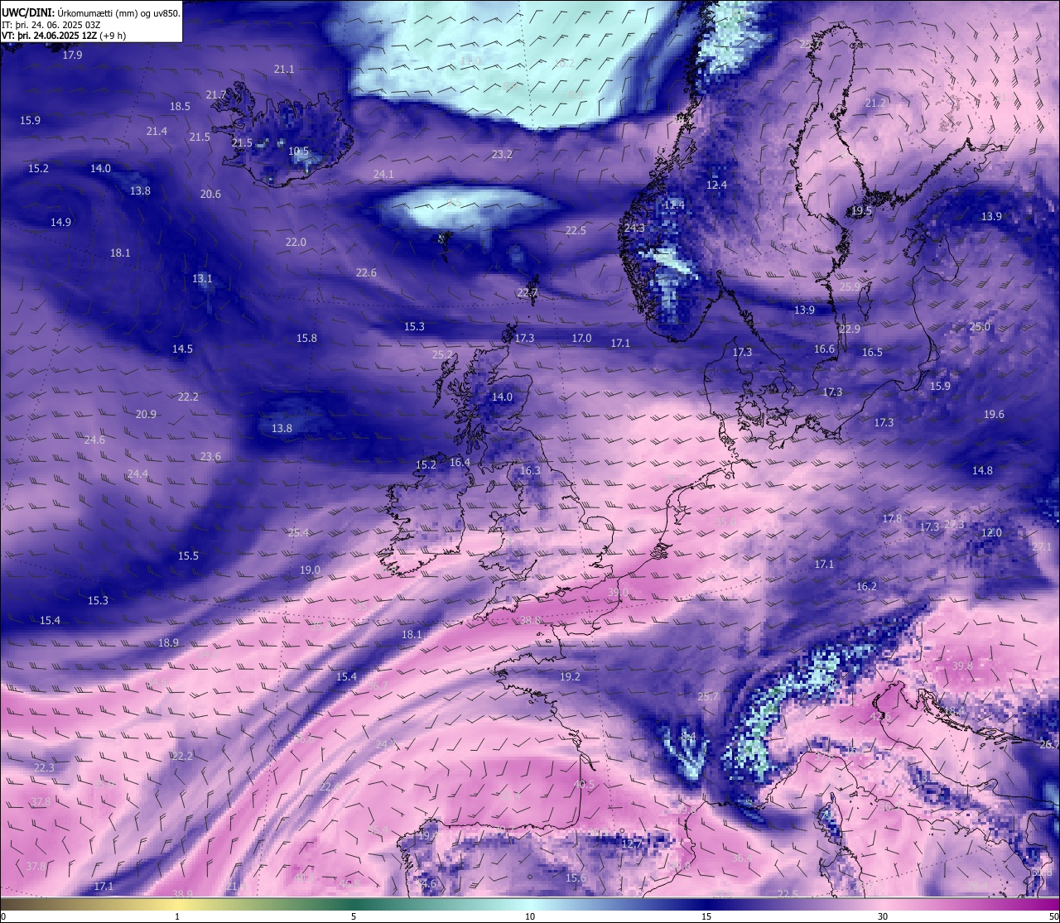1060x923 pixels.
Task: Click the 21.1 value north of Iceland
Action: [x=284, y=69]
